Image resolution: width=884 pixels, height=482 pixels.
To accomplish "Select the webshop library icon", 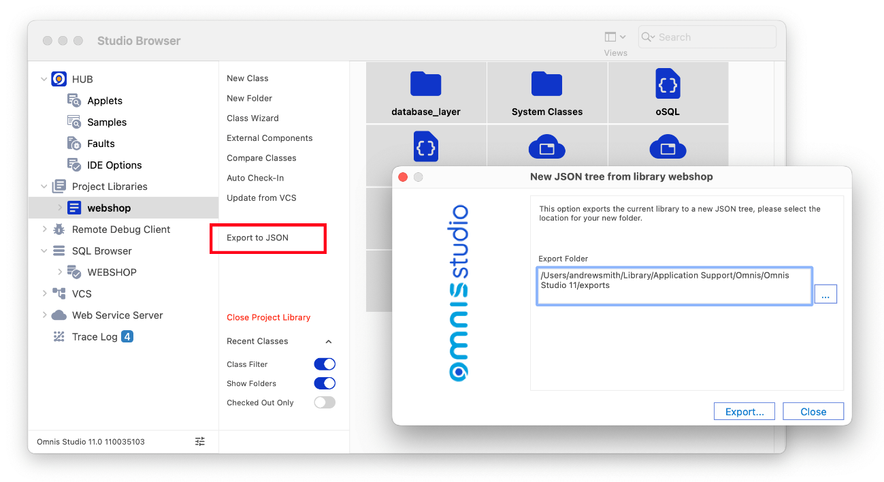I will pyautogui.click(x=74, y=208).
